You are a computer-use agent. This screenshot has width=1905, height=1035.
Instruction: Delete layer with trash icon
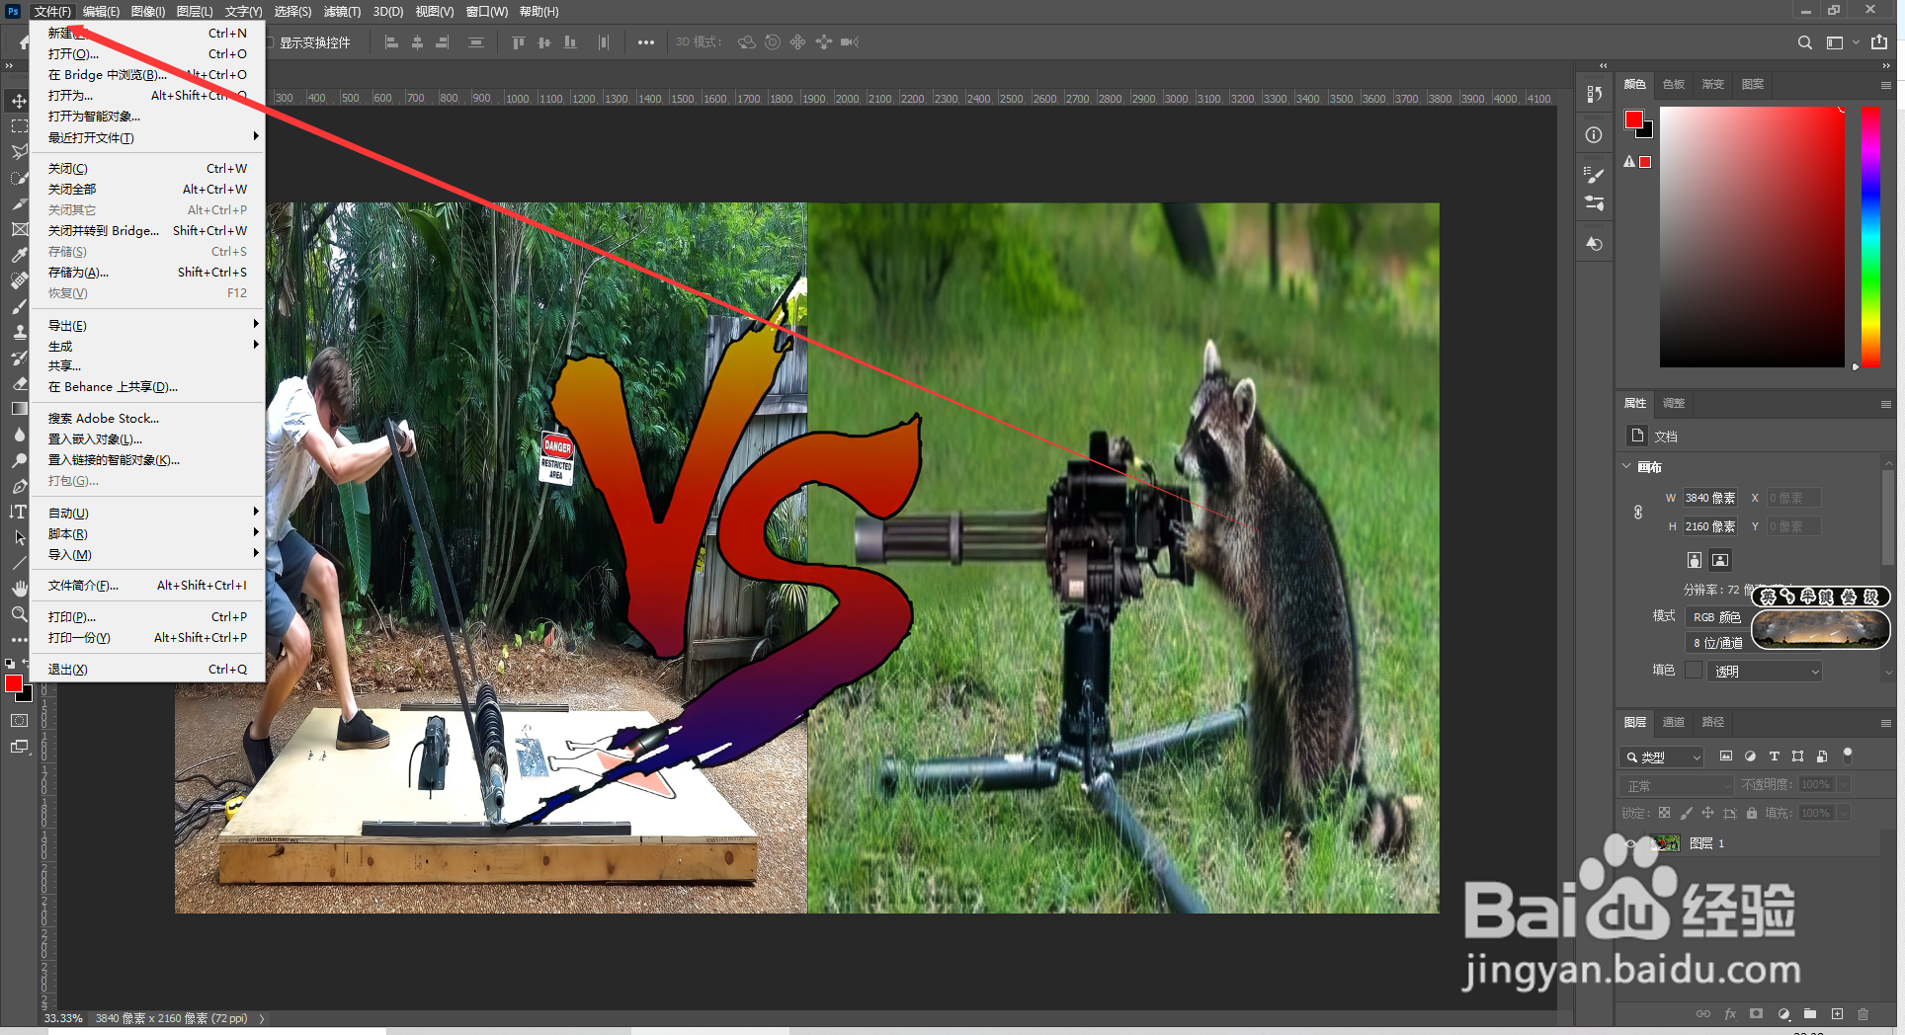point(1863,1013)
